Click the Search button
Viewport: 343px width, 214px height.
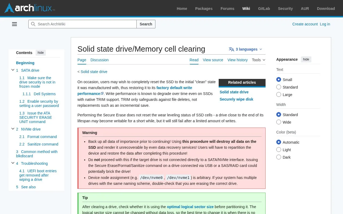coord(146,24)
